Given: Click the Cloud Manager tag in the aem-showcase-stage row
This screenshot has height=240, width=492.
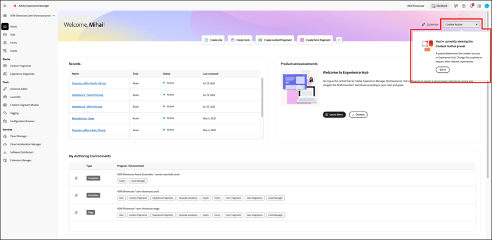Looking at the screenshot, I should click(275, 215).
